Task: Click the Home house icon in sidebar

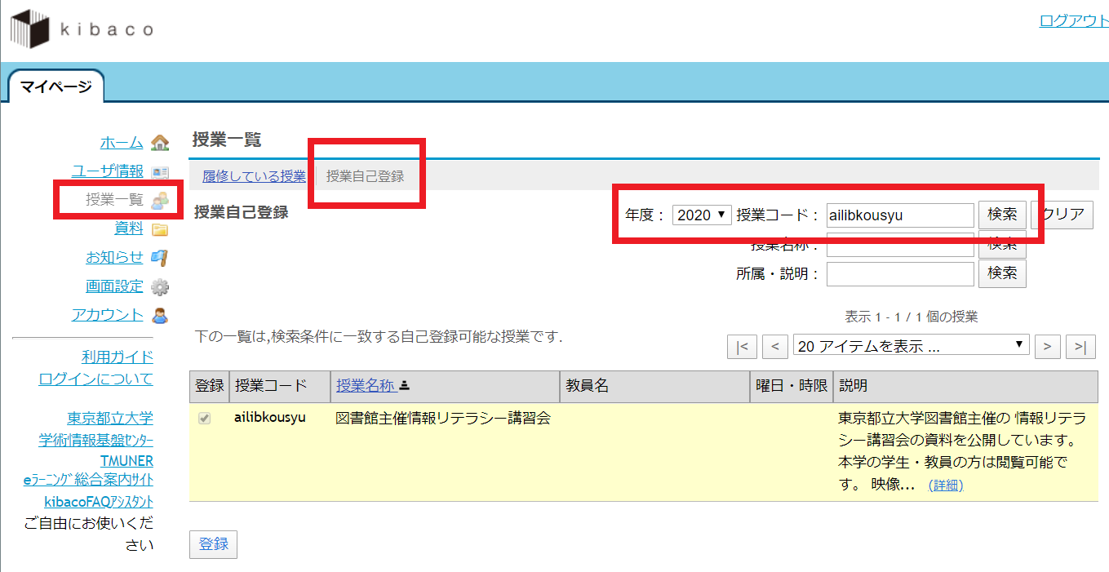Action: pos(160,143)
